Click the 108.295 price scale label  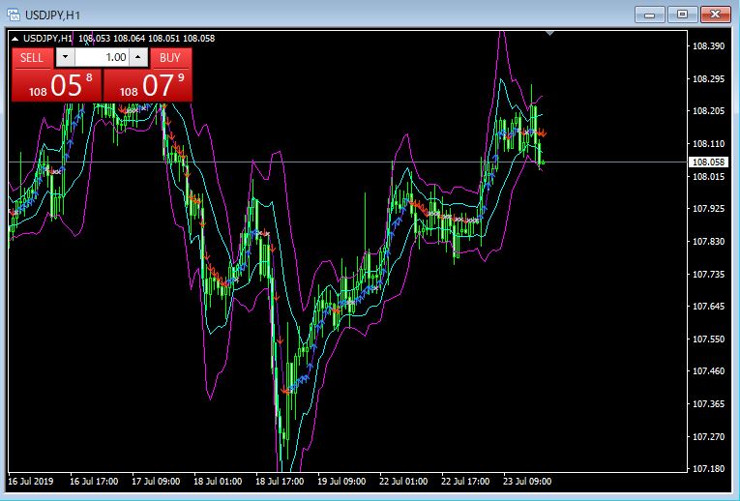point(708,78)
